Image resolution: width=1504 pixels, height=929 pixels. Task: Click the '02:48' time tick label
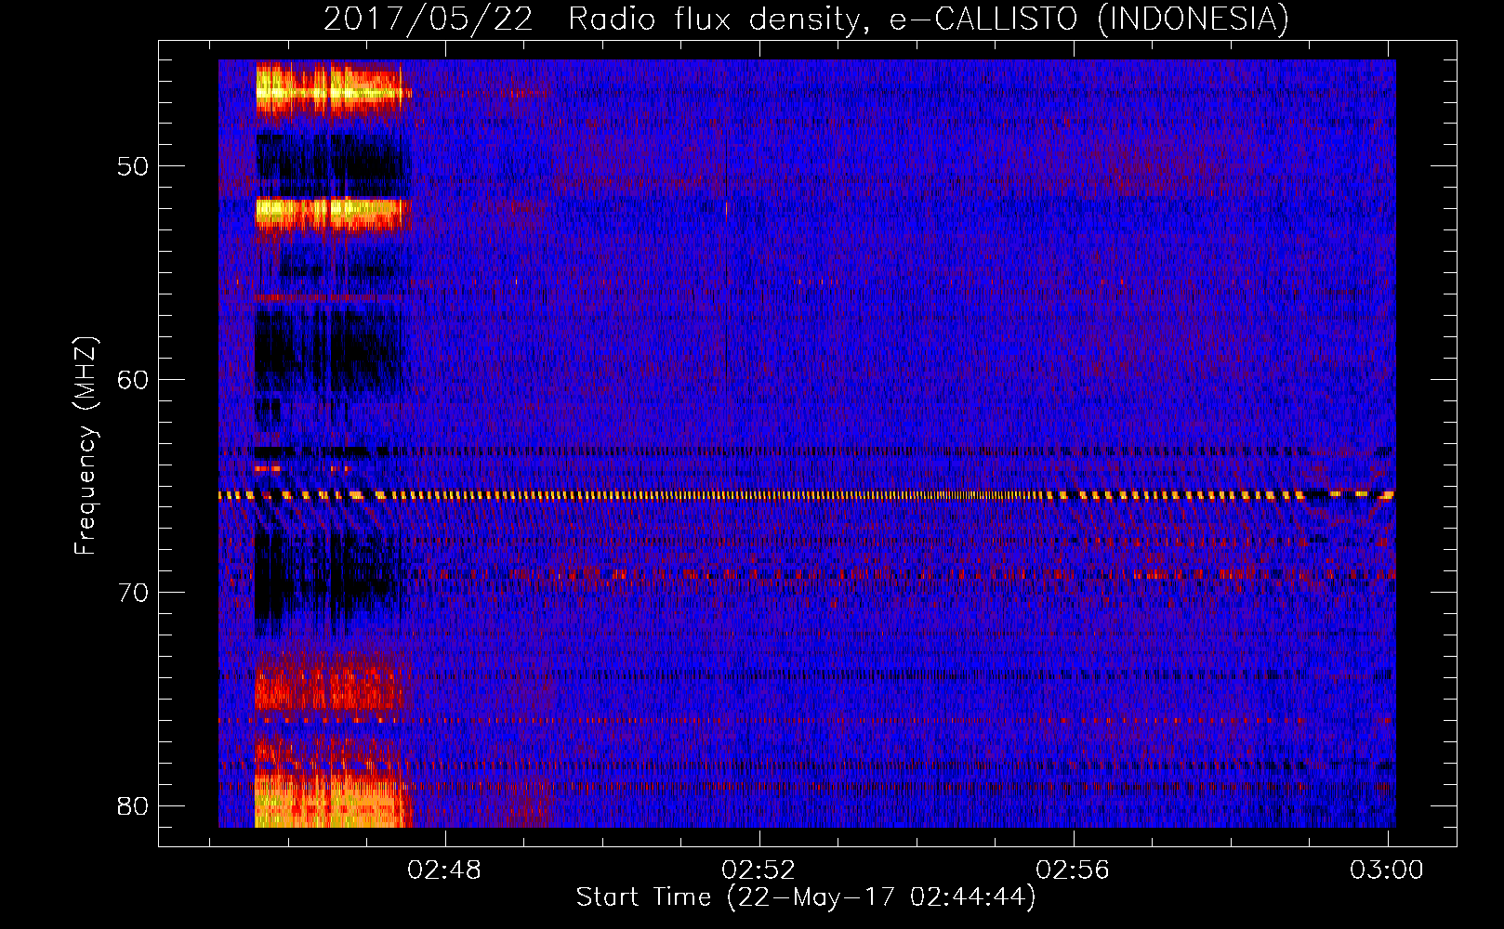(x=445, y=870)
